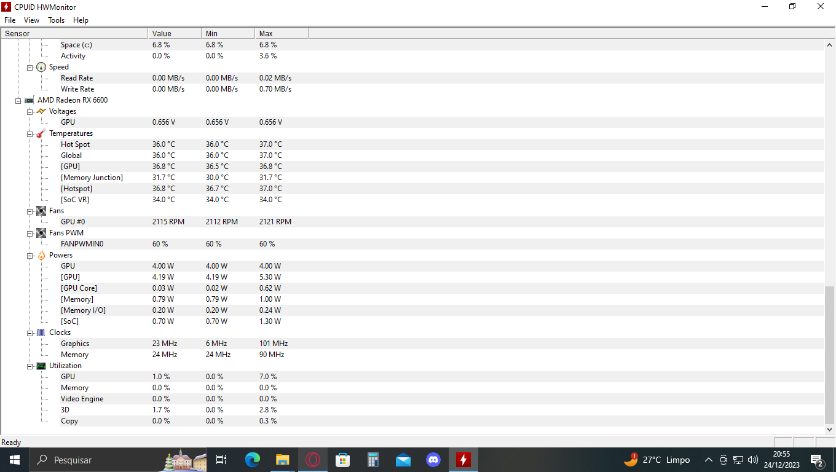Collapse the Clocks group

tap(30, 332)
